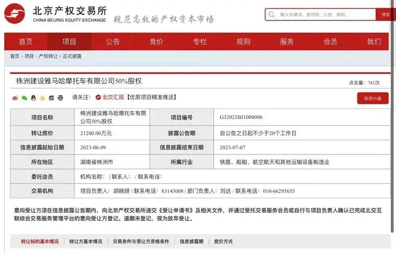The image size is (396, 254).
Task: Click the page title 株洲建设雅马哈摩托车有限公司50%股权
Action: (79, 81)
